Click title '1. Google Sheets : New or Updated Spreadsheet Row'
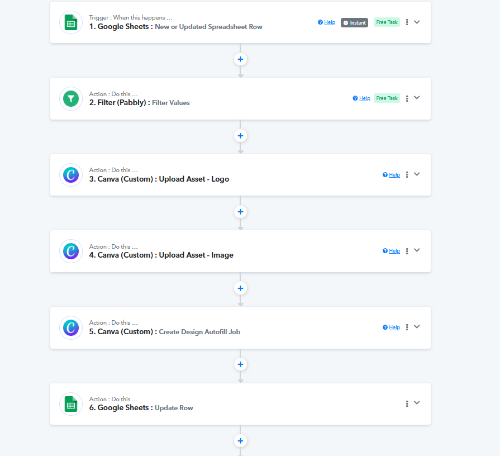500x456 pixels. click(x=176, y=27)
